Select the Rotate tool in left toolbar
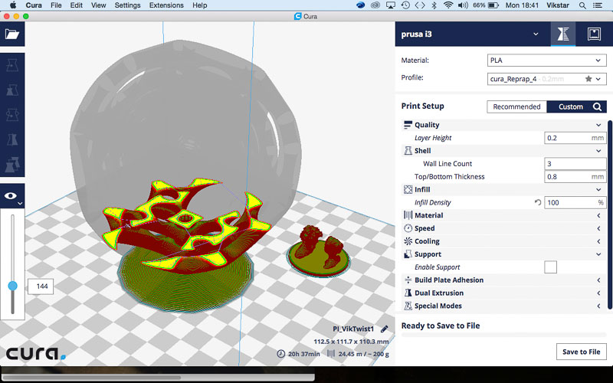This screenshot has height=383, width=613. [12, 115]
